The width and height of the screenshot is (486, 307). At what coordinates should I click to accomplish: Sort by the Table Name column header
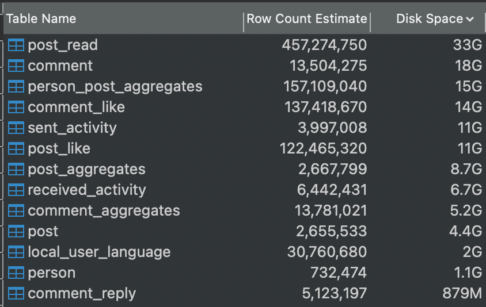(41, 19)
